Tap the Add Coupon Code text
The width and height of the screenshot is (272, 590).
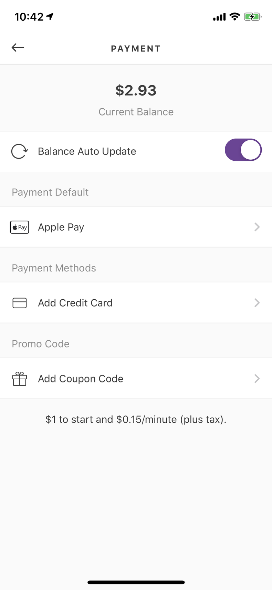[x=81, y=379]
